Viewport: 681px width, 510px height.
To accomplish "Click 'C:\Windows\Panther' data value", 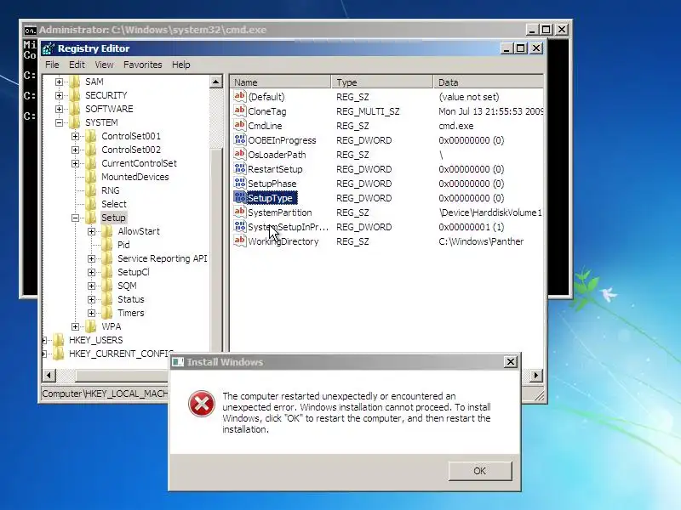I will pos(481,241).
